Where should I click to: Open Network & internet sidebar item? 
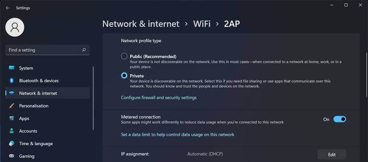[47, 93]
